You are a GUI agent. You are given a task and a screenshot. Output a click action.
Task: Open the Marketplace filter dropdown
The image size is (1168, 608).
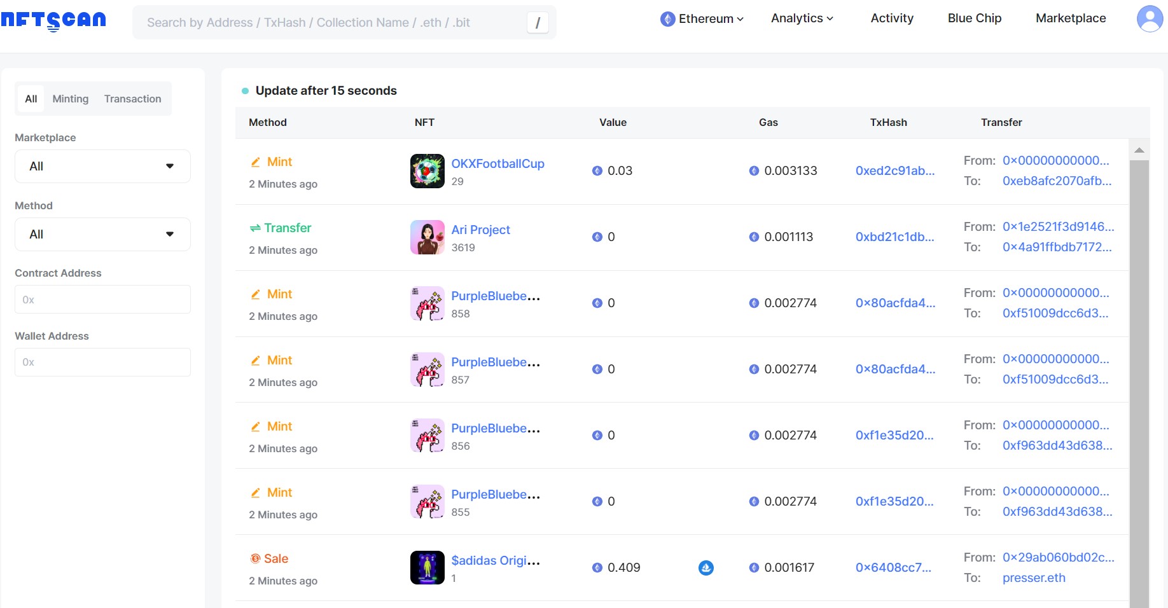[x=102, y=166]
